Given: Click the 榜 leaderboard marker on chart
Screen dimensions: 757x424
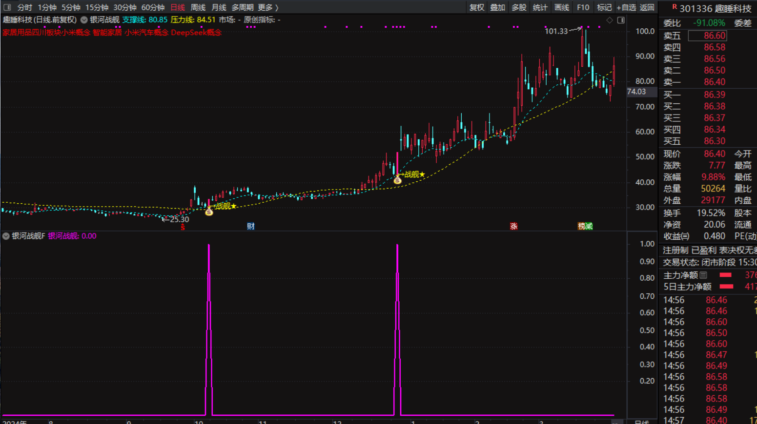Looking at the screenshot, I should click(582, 226).
